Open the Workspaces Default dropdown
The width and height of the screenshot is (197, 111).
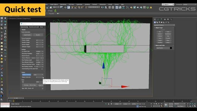coord(190,4)
